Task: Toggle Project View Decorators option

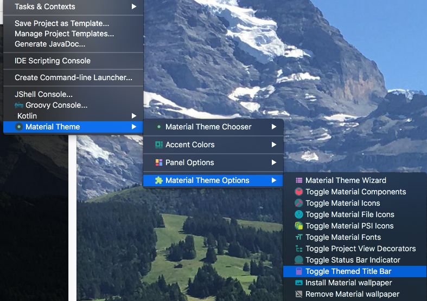Action: (355, 248)
